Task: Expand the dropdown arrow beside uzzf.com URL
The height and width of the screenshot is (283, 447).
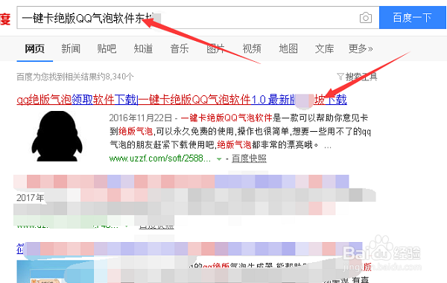Action: coord(219,159)
